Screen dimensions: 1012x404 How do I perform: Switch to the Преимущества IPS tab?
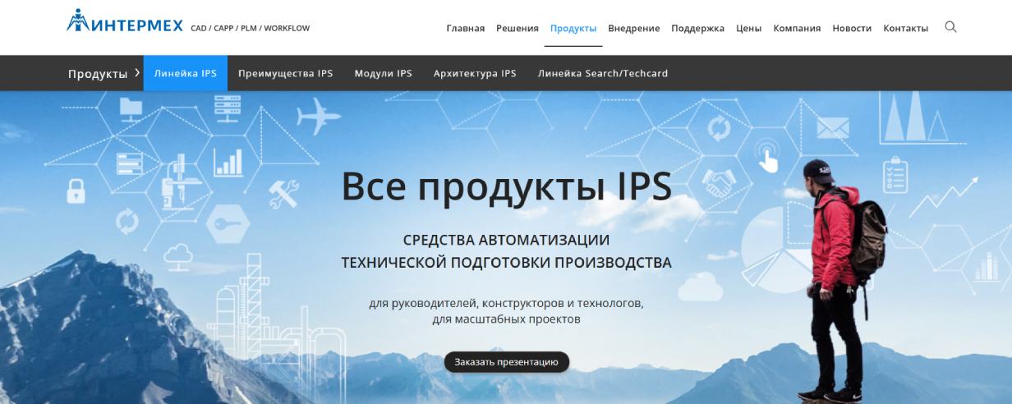click(285, 73)
